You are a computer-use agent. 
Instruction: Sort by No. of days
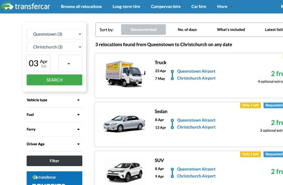point(187,30)
